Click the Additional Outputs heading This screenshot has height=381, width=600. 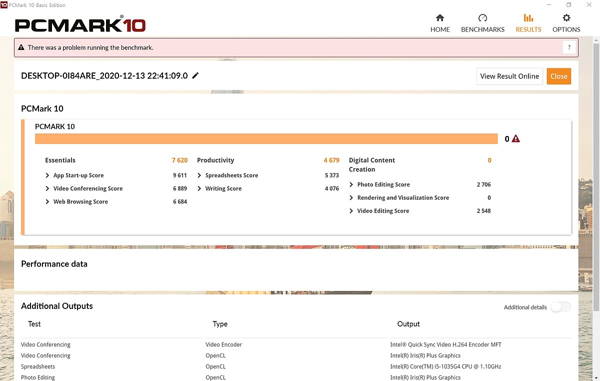click(57, 306)
